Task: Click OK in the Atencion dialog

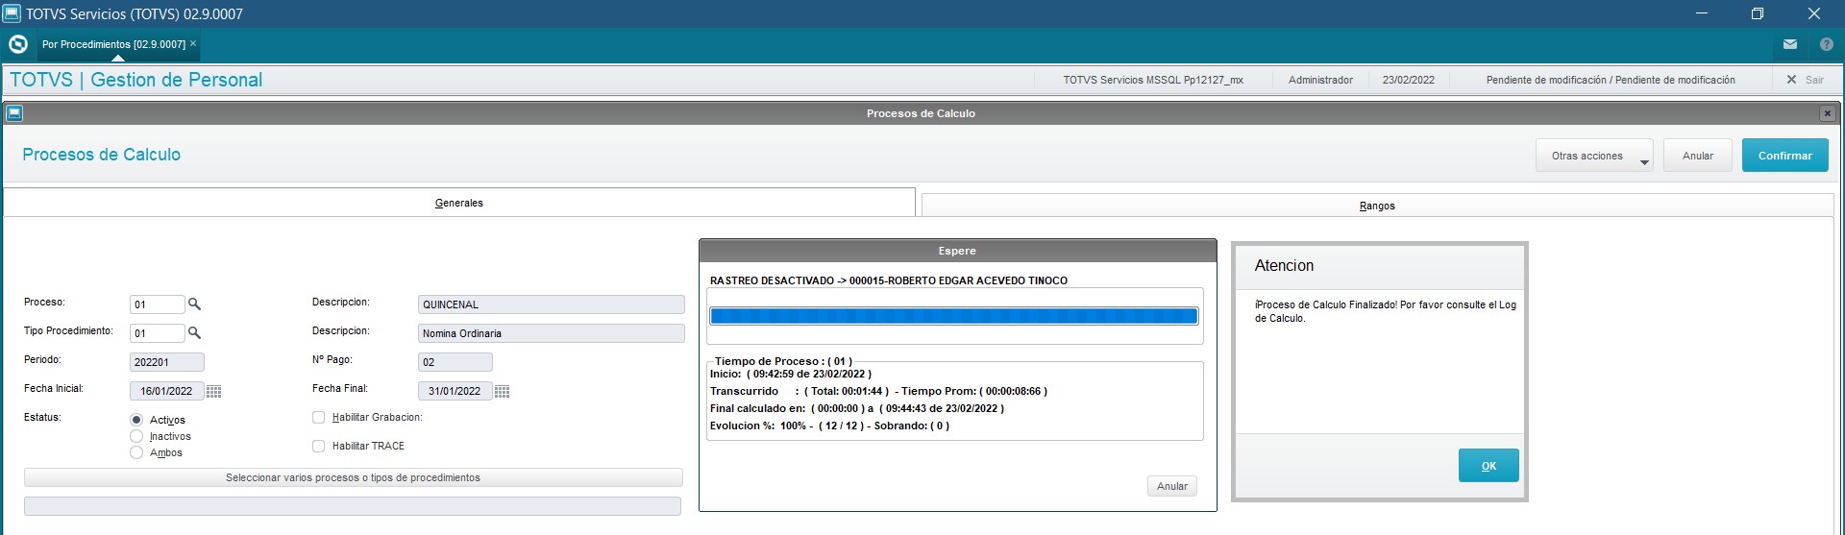Action: pos(1488,466)
